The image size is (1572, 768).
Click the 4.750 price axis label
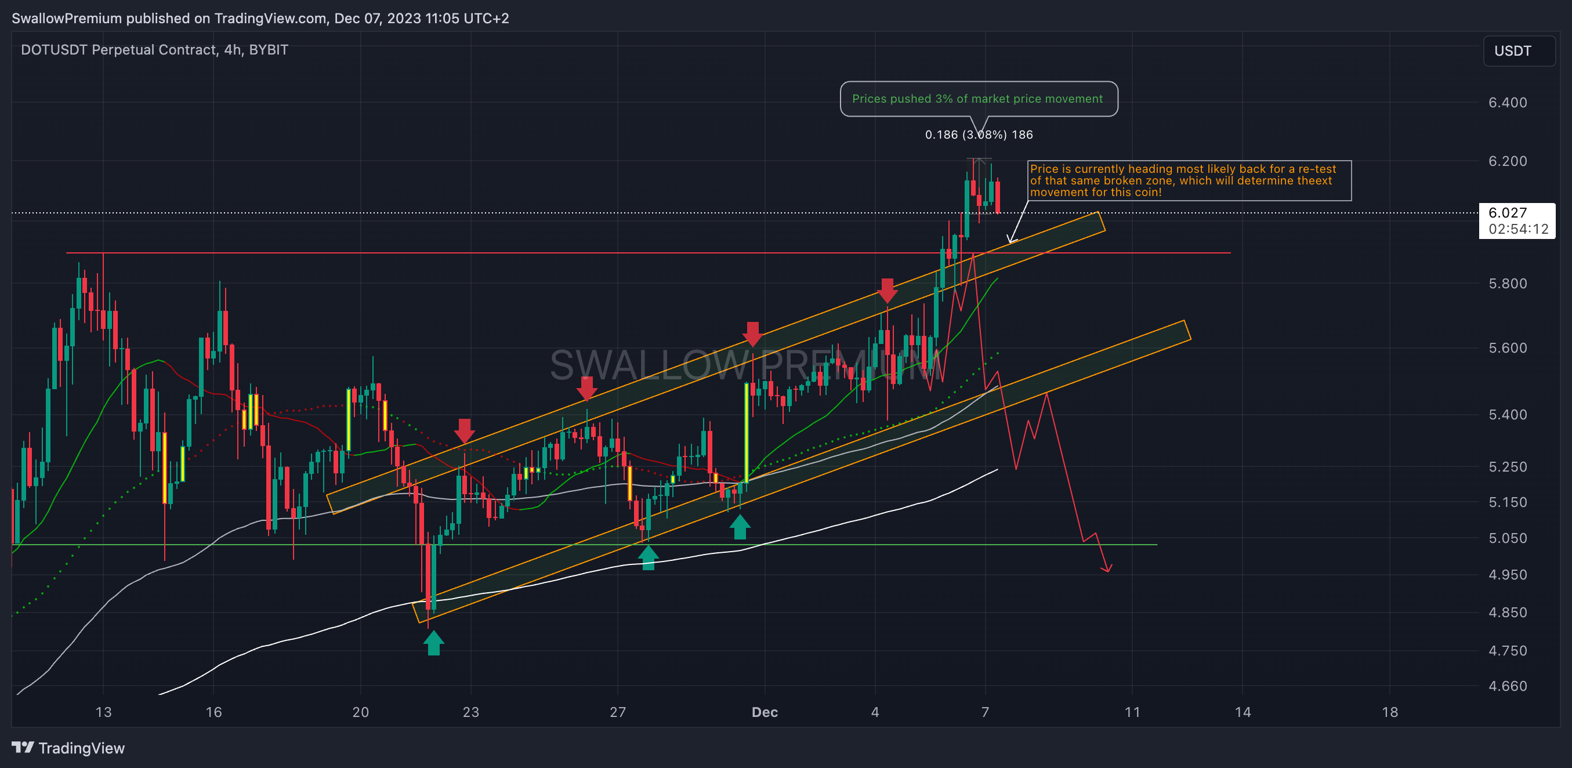pos(1507,651)
